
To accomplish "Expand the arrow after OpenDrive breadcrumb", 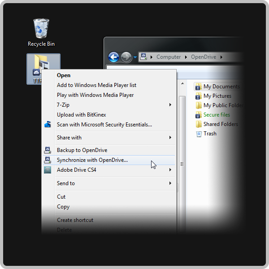I will tap(221, 57).
